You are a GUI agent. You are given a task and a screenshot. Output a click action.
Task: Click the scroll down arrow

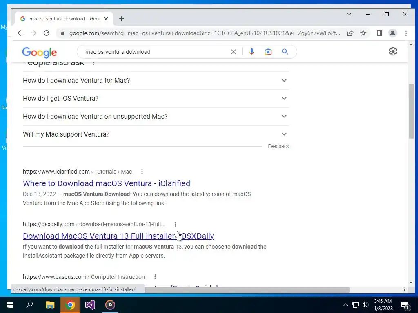[x=411, y=283]
